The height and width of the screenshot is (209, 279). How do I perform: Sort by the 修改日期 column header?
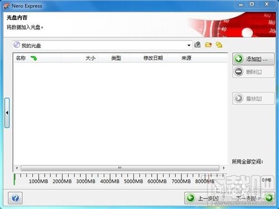(153, 58)
